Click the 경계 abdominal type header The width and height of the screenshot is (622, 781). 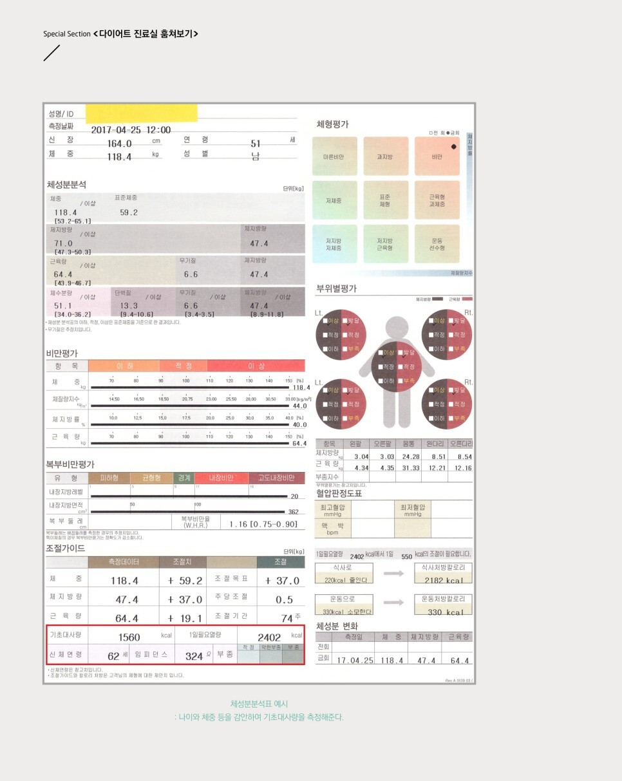[x=184, y=478]
